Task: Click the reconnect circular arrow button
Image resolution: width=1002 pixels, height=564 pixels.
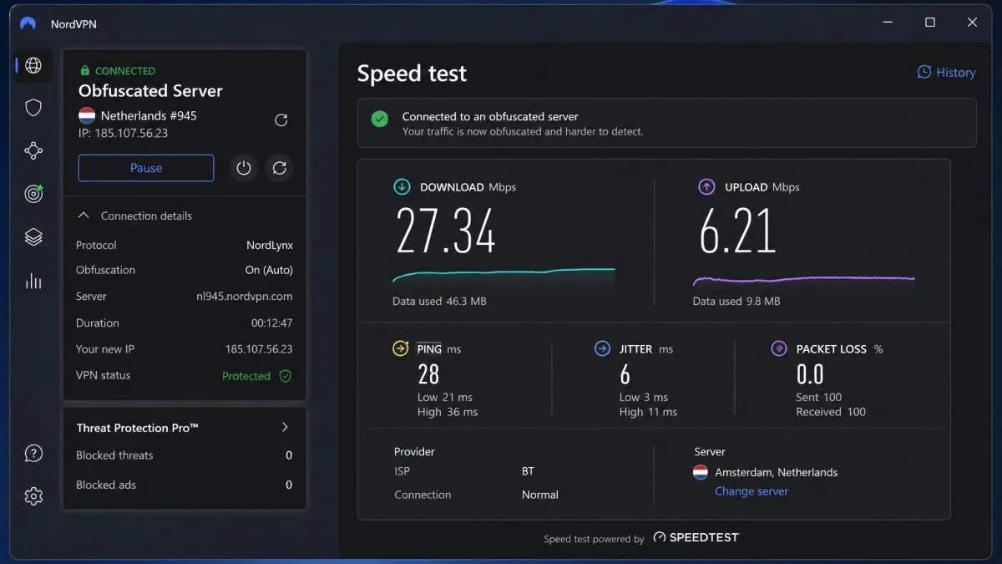Action: (280, 168)
